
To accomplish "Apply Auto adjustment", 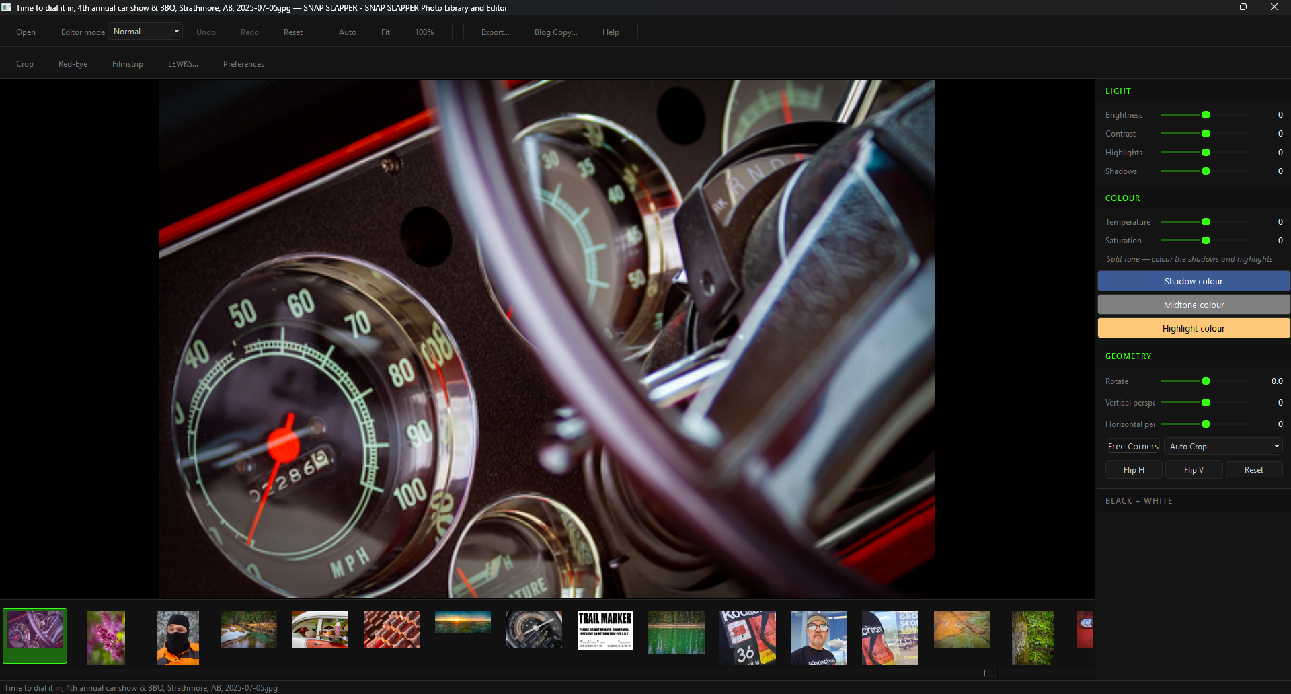I will pyautogui.click(x=348, y=32).
